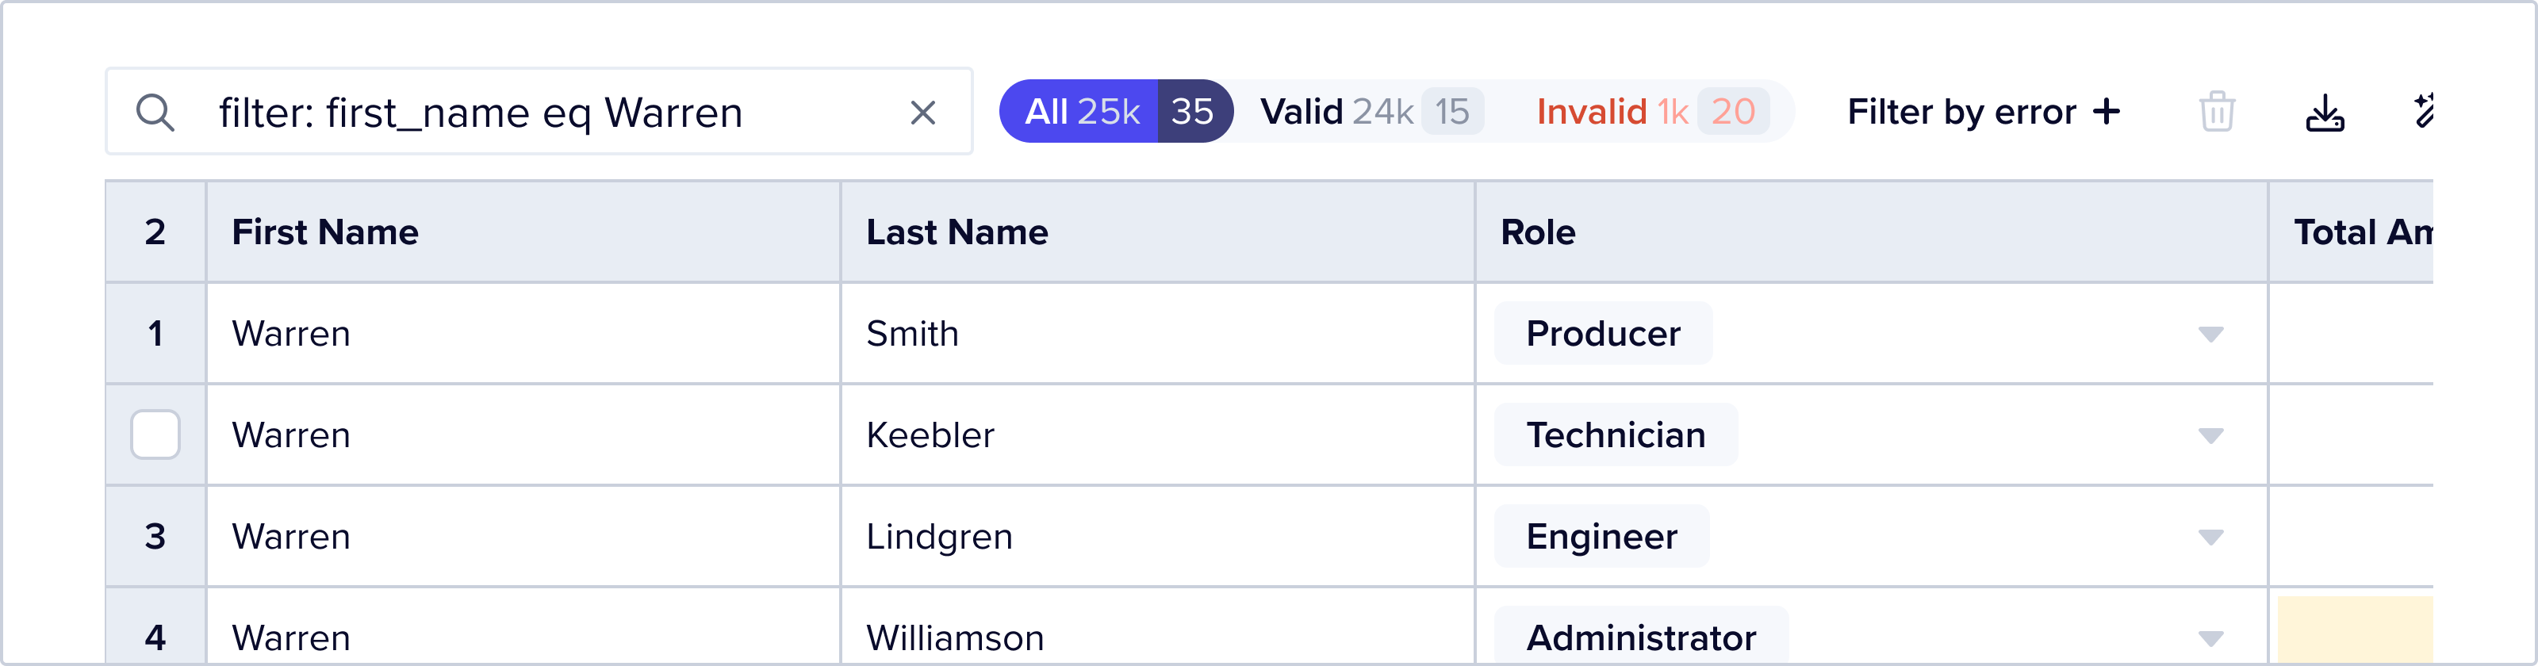The height and width of the screenshot is (666, 2538).
Task: Click the trash delete icon
Action: [x=2217, y=111]
